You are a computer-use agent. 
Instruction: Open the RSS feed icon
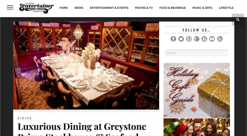pyautogui.click(x=220, y=39)
